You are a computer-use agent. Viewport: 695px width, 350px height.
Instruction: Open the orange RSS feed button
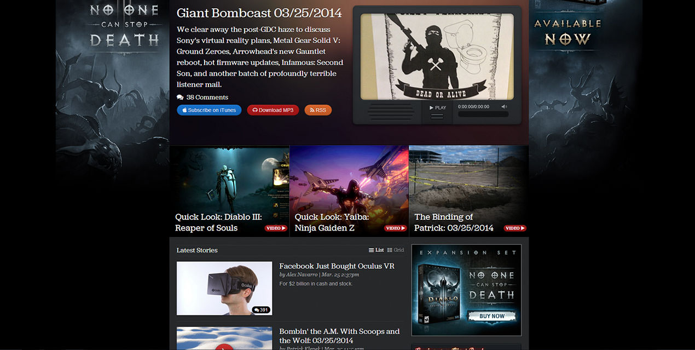pos(318,110)
